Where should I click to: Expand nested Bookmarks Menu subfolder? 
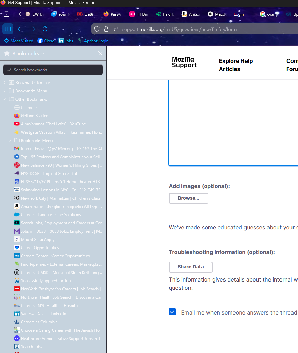(10, 140)
